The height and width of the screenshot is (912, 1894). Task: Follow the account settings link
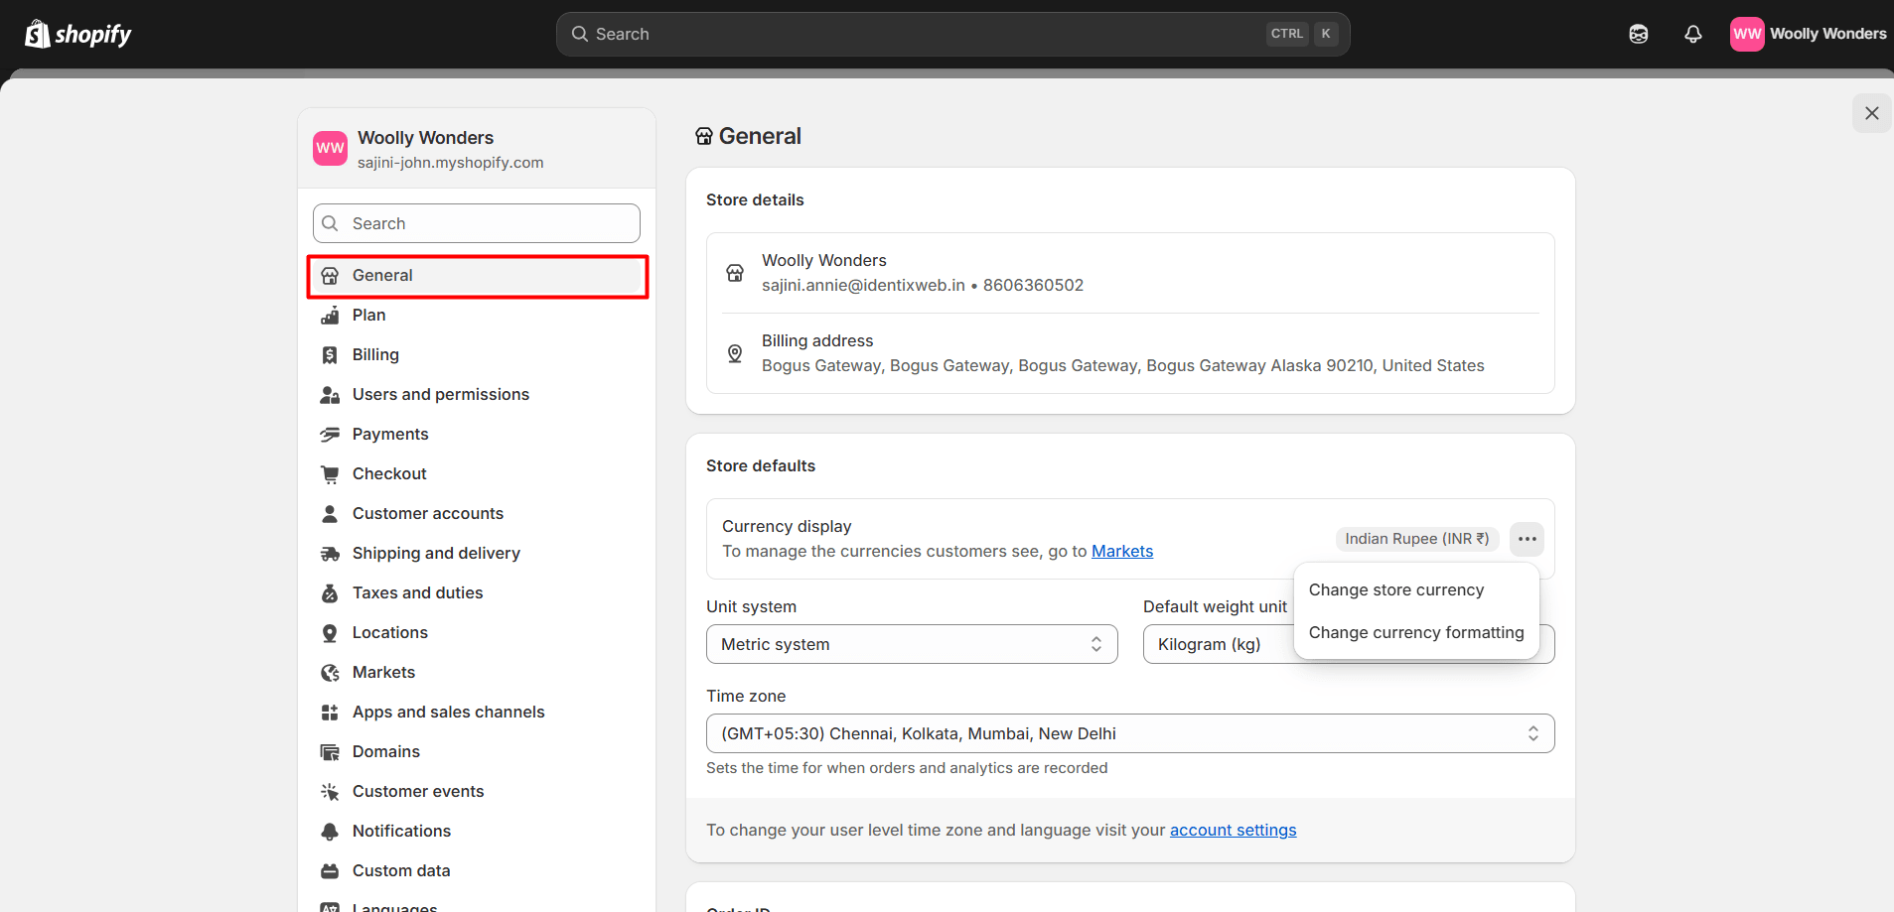[1233, 831]
